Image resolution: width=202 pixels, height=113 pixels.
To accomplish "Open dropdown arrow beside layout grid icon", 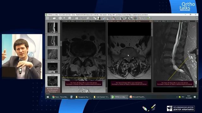I will pos(80,18).
